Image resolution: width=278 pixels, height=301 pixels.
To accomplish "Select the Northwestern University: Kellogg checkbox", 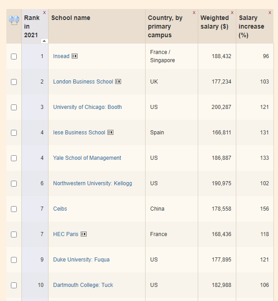I will (x=14, y=183).
